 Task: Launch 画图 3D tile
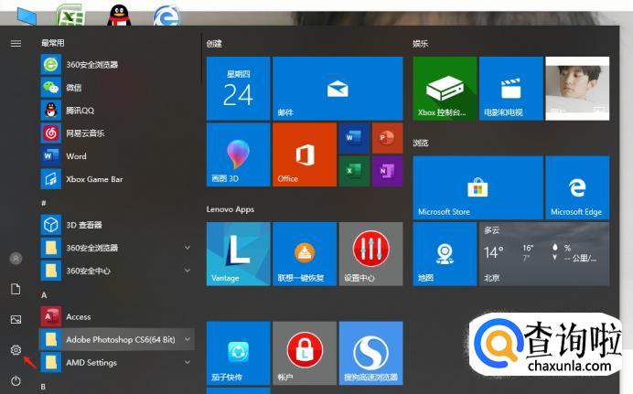pyautogui.click(x=238, y=154)
